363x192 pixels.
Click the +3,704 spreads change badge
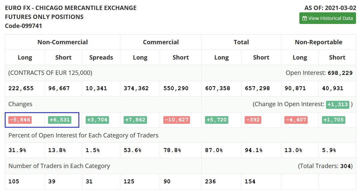pyautogui.click(x=97, y=120)
